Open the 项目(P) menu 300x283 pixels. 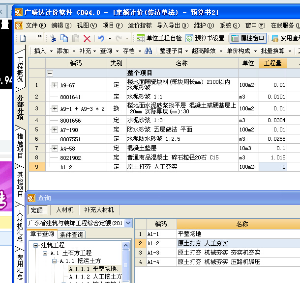[x=113, y=26]
